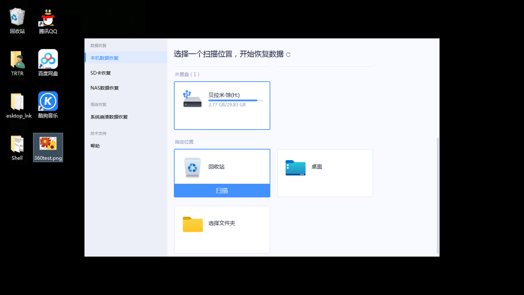This screenshot has width=524, height=295.
Task: Select 本机数据恢复 in the sidebar
Action: click(x=126, y=58)
